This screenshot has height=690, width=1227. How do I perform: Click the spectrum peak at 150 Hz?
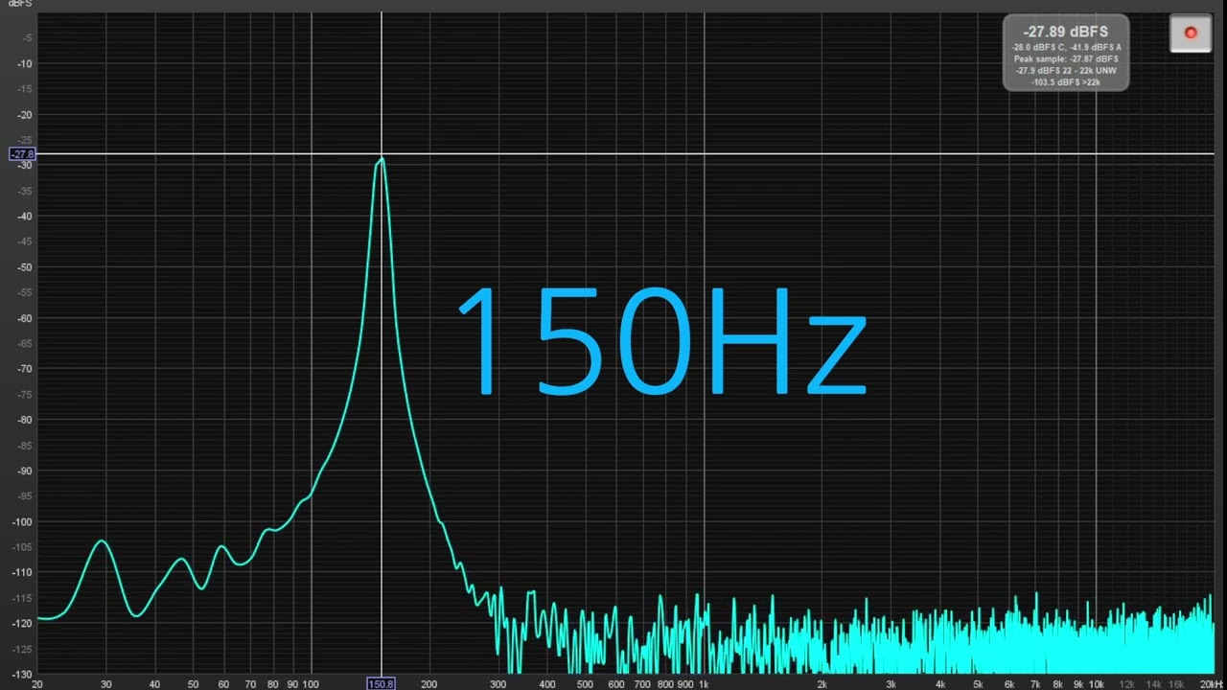click(x=382, y=159)
